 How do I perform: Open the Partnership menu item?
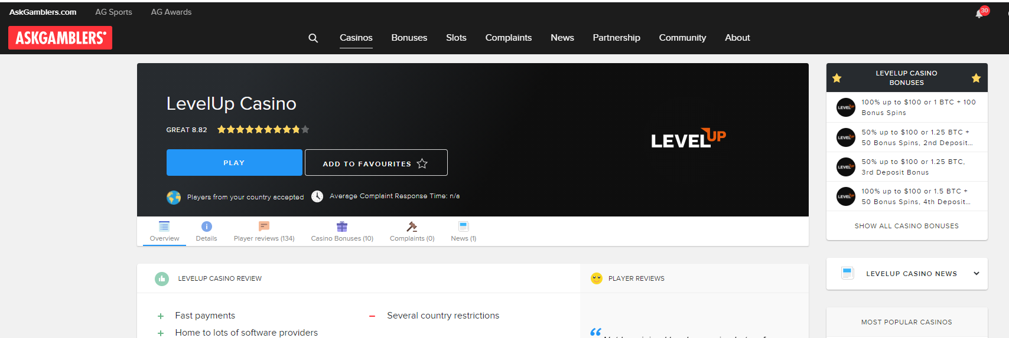click(x=617, y=38)
